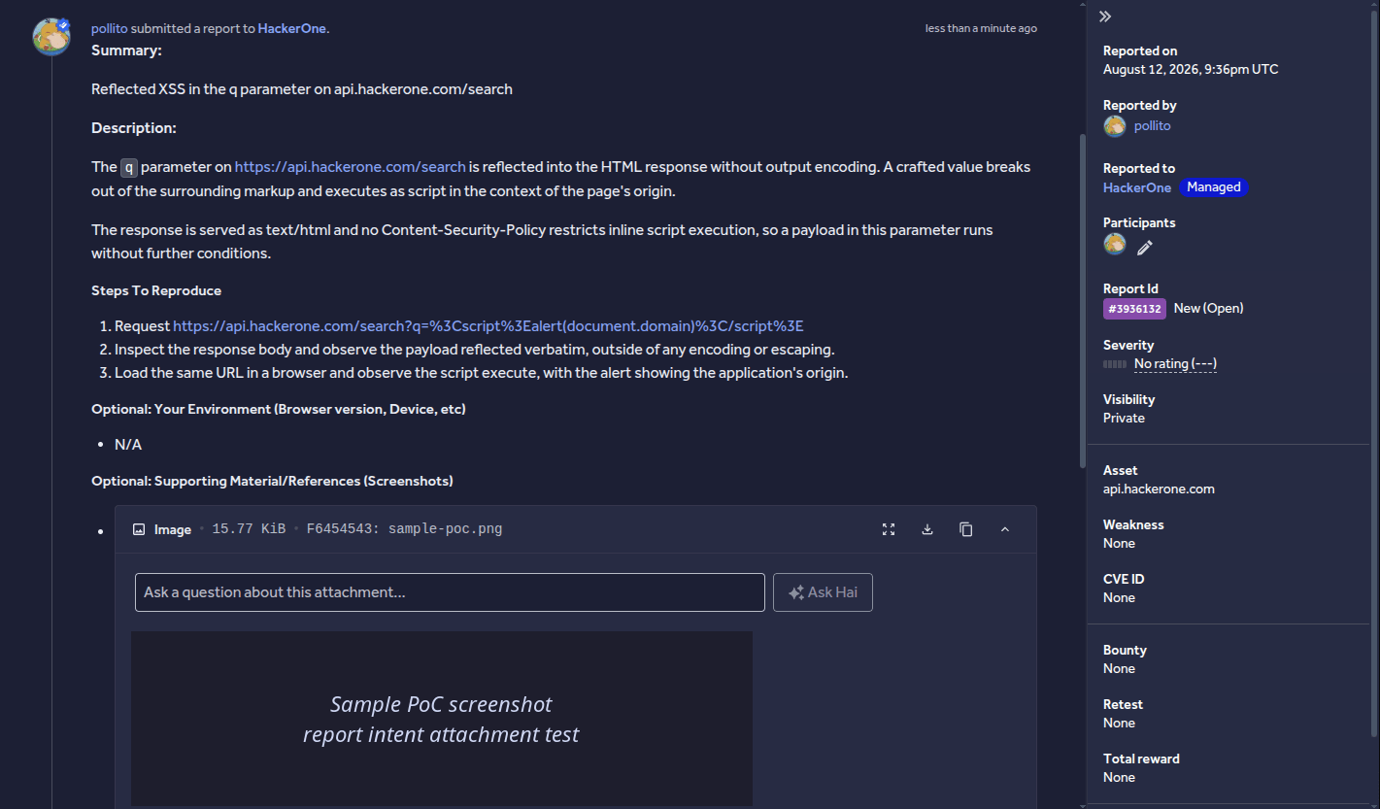Viewport: 1380px width, 809px height.
Task: Open pollito link in Reported by
Action: 1153,126
